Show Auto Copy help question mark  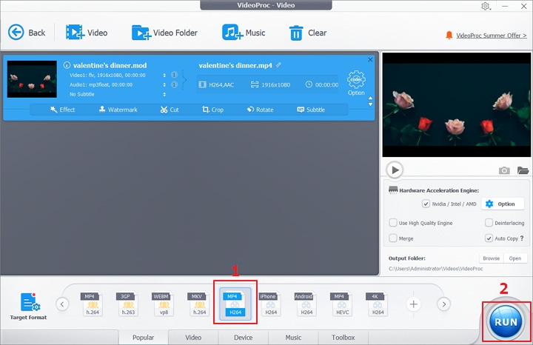point(522,238)
